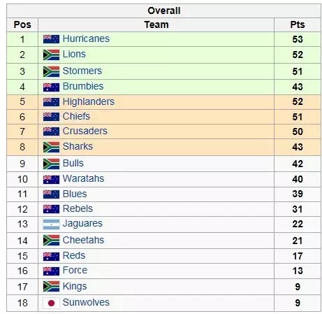Click the South African flag beside Sharks
This screenshot has height=314, width=322.
click(51, 147)
